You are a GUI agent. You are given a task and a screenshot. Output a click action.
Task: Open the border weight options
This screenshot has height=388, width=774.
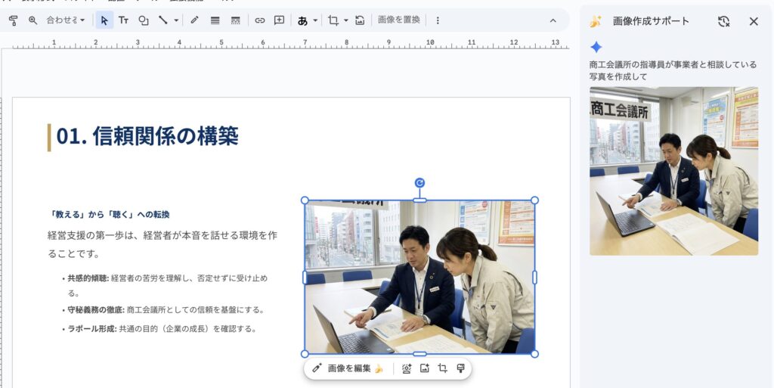(x=215, y=20)
